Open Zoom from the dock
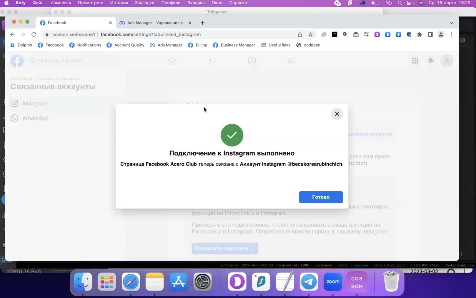Screen dimensions: 476x298 tap(333, 282)
